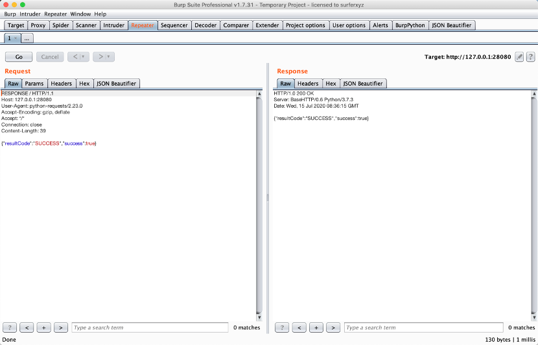Viewport: 538px width, 345px height.
Task: Switch to the Target tab
Action: (x=16, y=25)
